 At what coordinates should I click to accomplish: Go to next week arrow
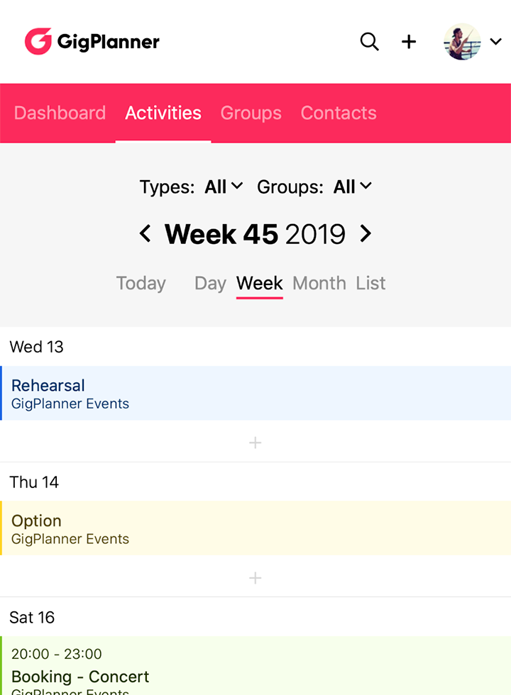366,233
